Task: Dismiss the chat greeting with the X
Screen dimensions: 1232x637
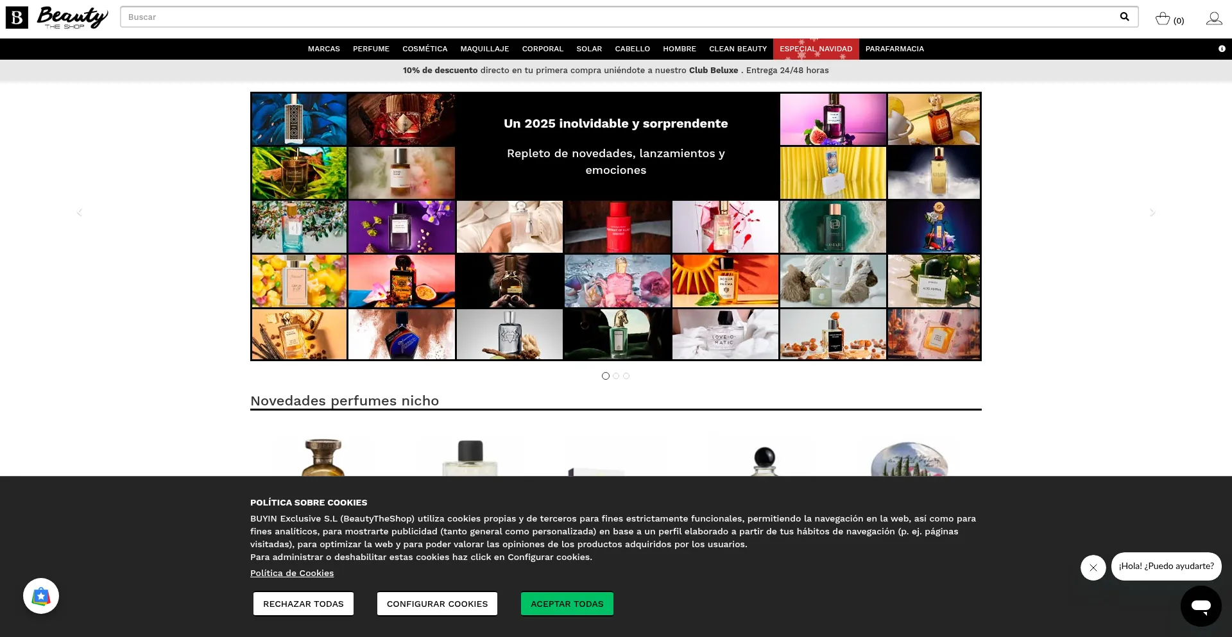Action: [x=1093, y=568]
